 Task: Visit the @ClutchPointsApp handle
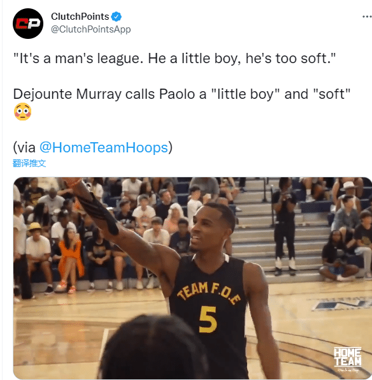pyautogui.click(x=91, y=29)
